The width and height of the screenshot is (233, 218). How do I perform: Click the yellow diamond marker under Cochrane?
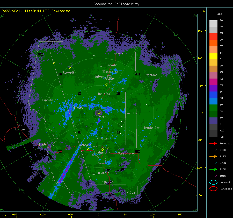point(89,150)
